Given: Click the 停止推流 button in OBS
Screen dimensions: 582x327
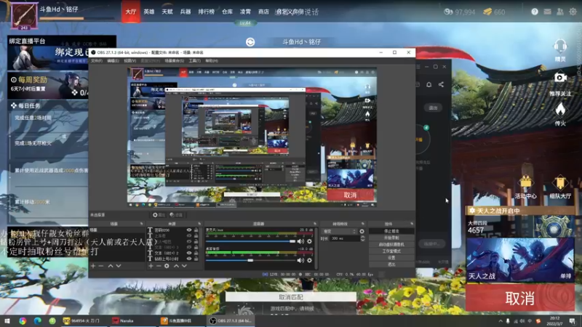Looking at the screenshot, I should point(391,231).
